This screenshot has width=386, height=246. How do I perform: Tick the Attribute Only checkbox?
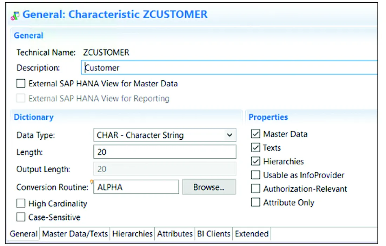pyautogui.click(x=256, y=202)
